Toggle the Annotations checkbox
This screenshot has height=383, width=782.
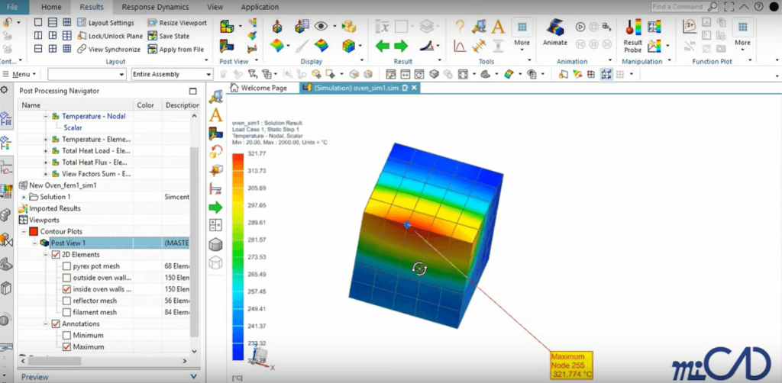(x=56, y=323)
